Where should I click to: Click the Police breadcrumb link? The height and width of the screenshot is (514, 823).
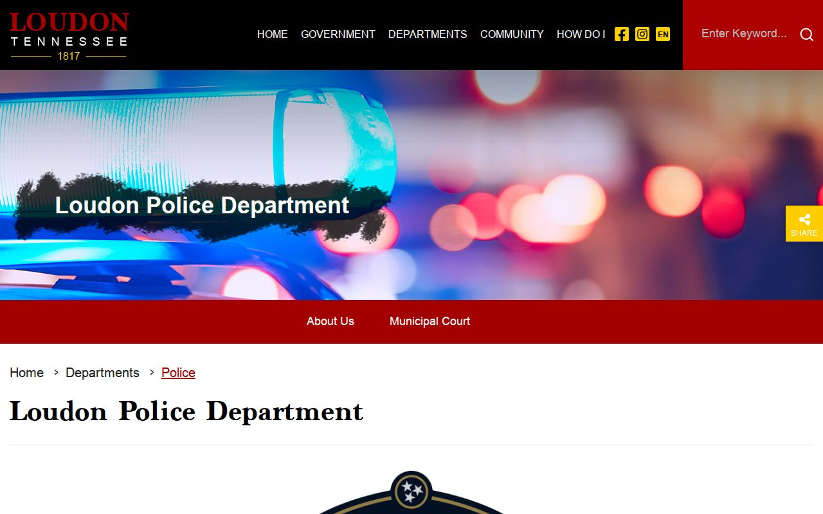[178, 373]
